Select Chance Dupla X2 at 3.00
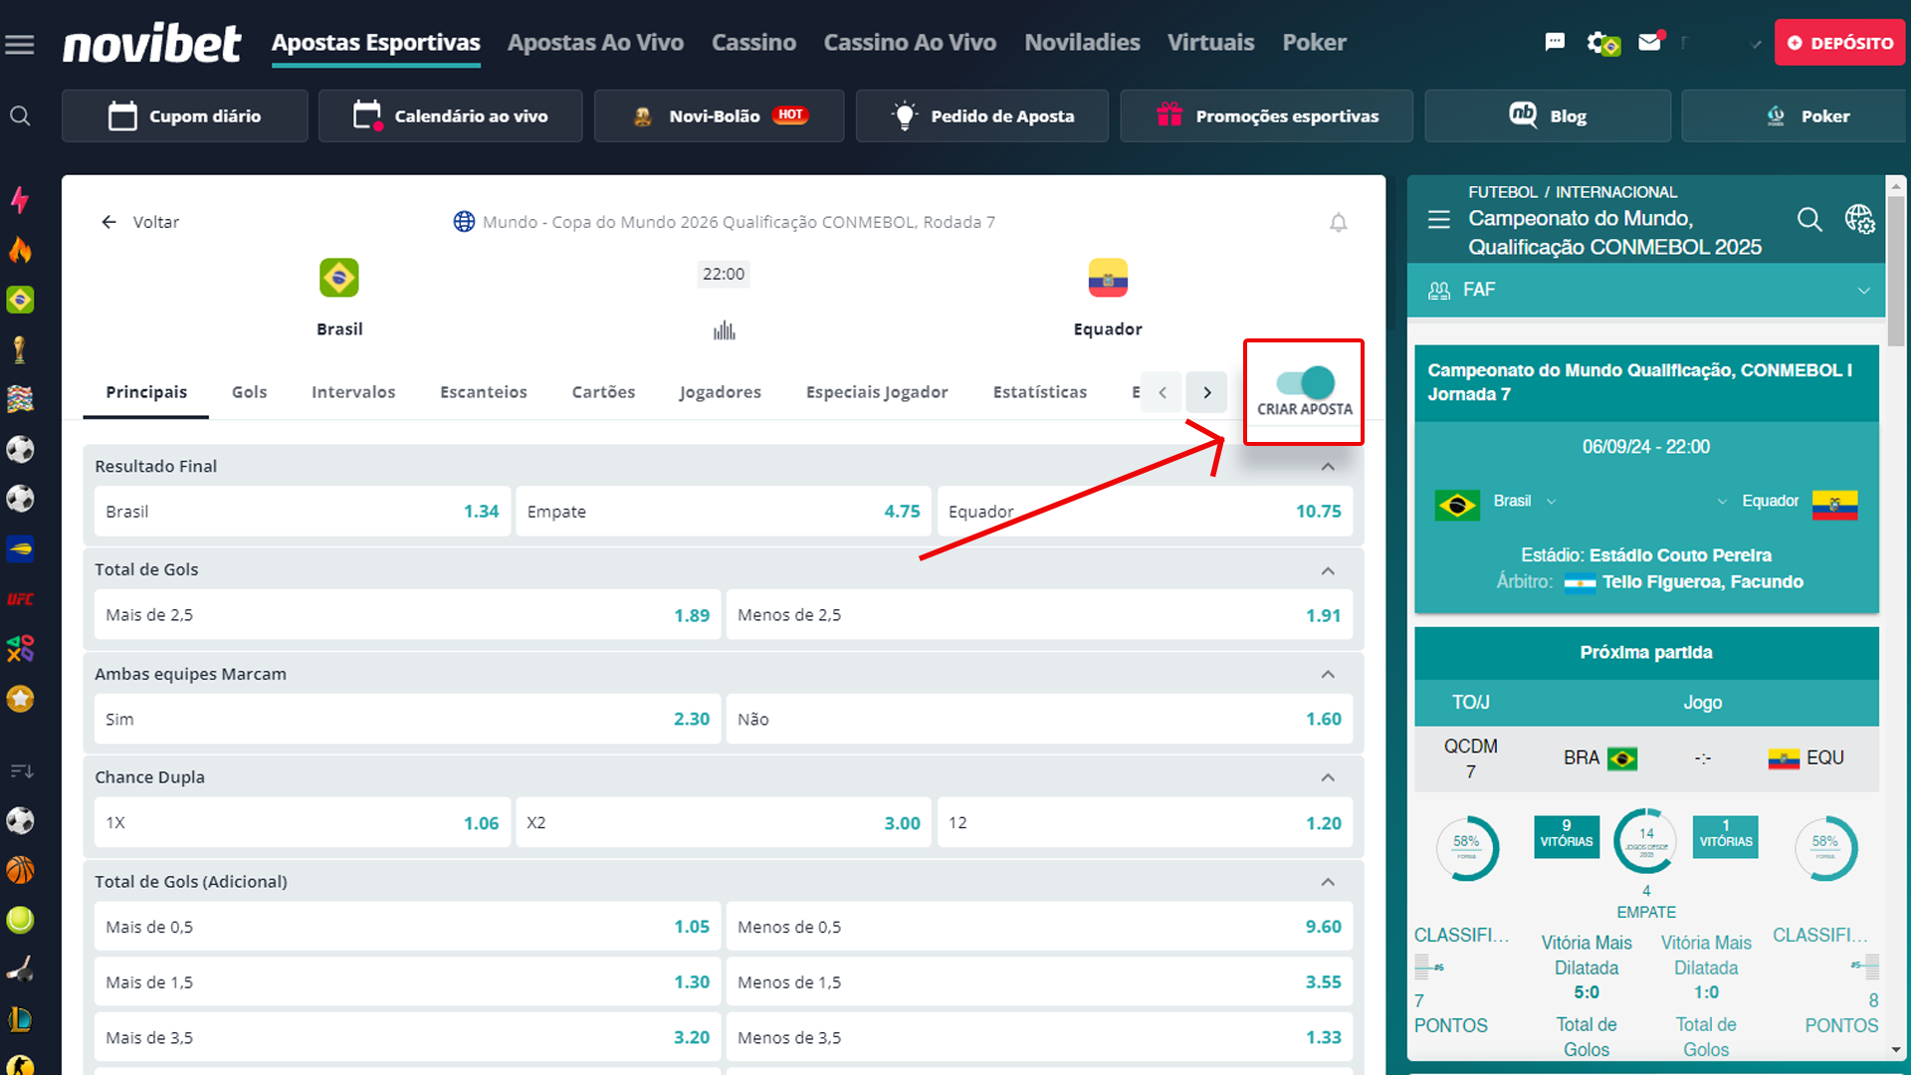The height and width of the screenshot is (1075, 1911). [x=724, y=823]
